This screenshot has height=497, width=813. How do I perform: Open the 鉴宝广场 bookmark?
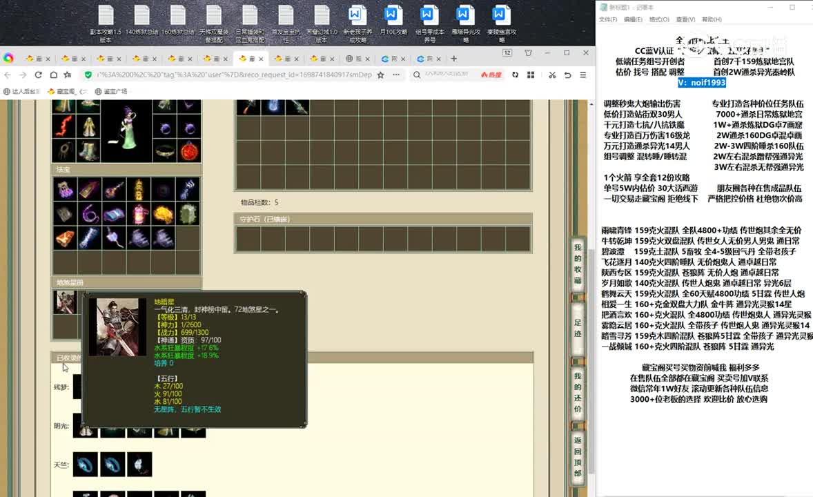coord(112,91)
